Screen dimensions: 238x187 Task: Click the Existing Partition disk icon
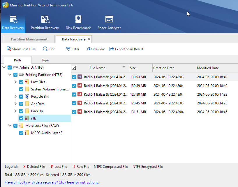point(21,74)
